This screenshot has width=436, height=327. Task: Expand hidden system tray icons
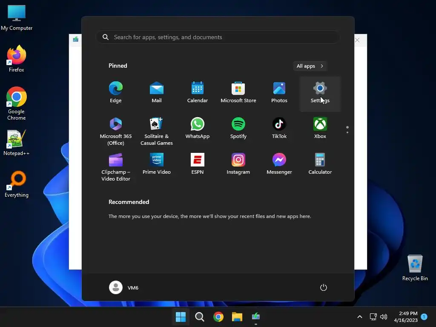point(359,317)
